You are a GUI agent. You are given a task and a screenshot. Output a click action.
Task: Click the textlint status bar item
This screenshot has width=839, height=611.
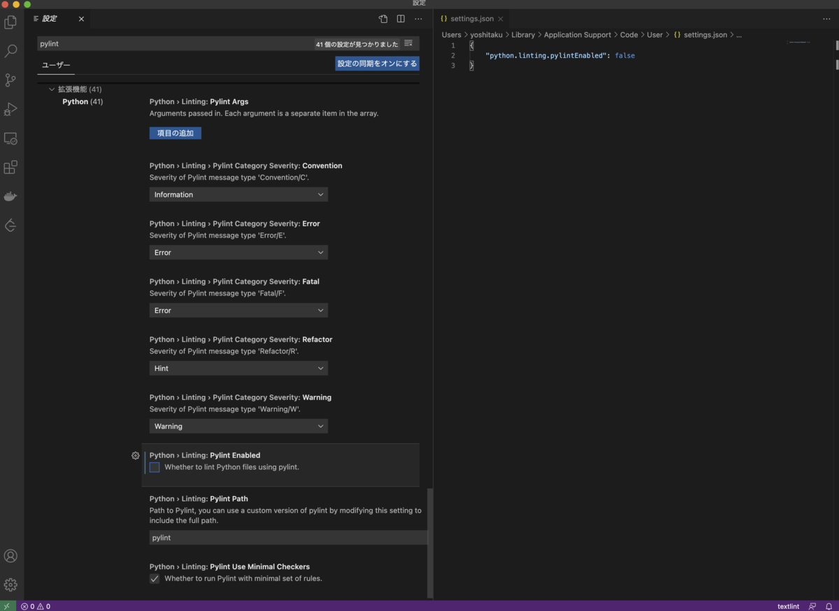788,606
